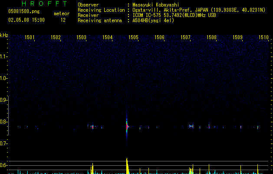Click the 0.6 kHz frequency label

[x=3, y=165]
